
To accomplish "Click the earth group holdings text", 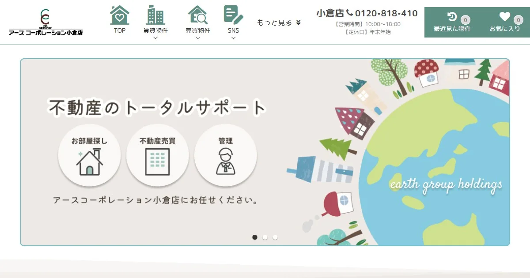I will pos(446,184).
